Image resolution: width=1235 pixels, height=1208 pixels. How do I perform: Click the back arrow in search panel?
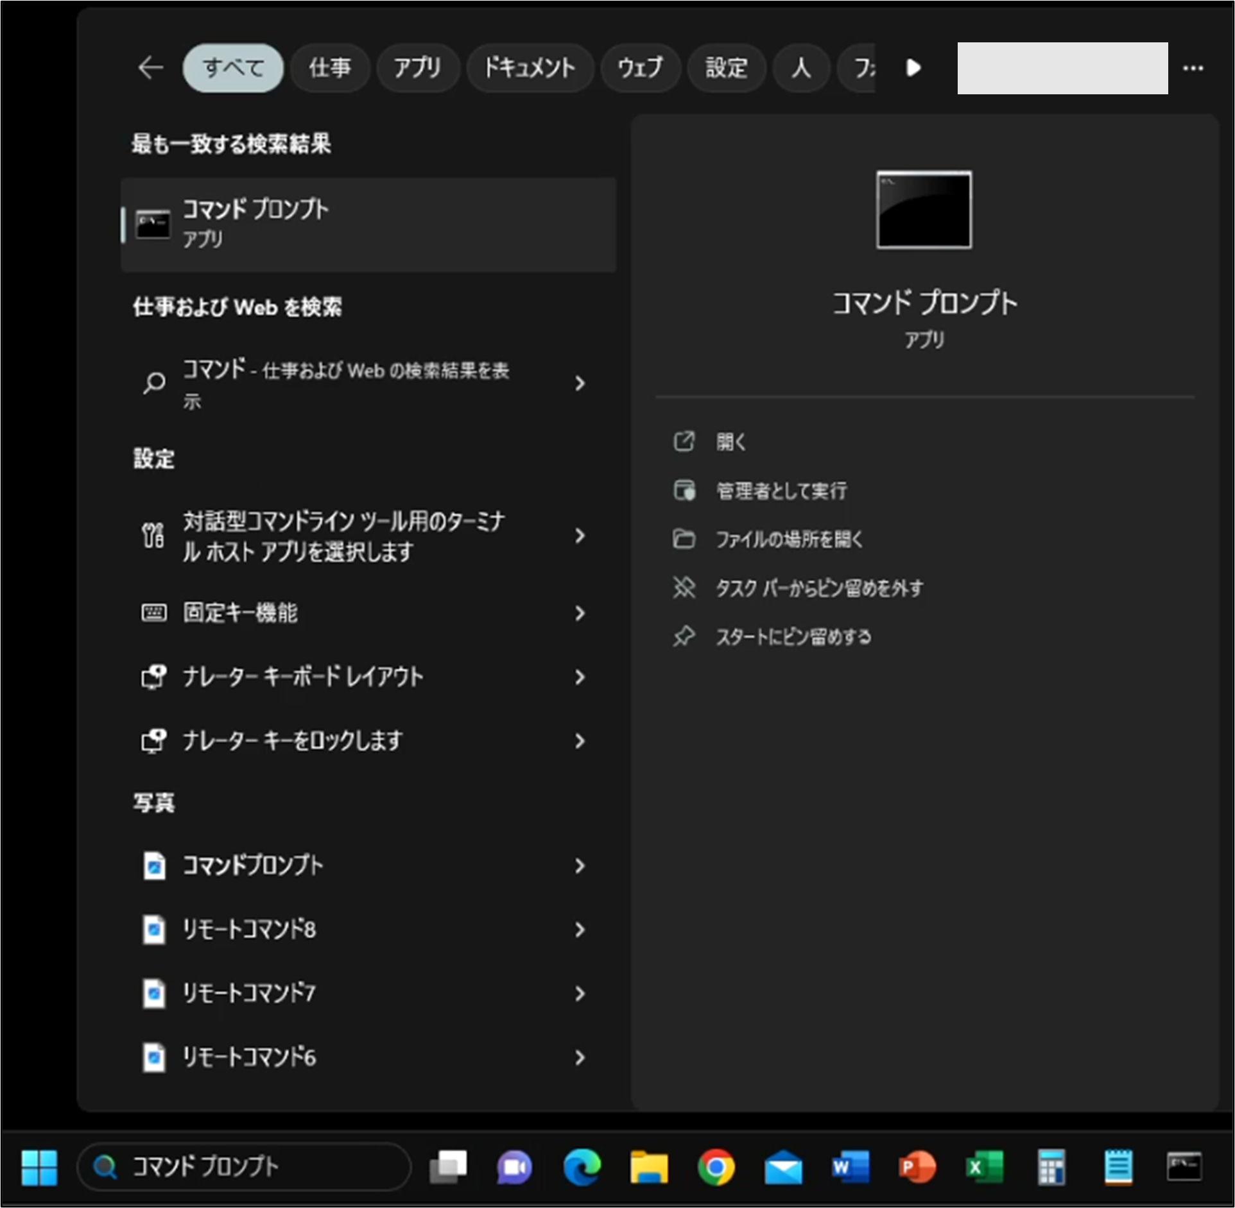(x=151, y=67)
